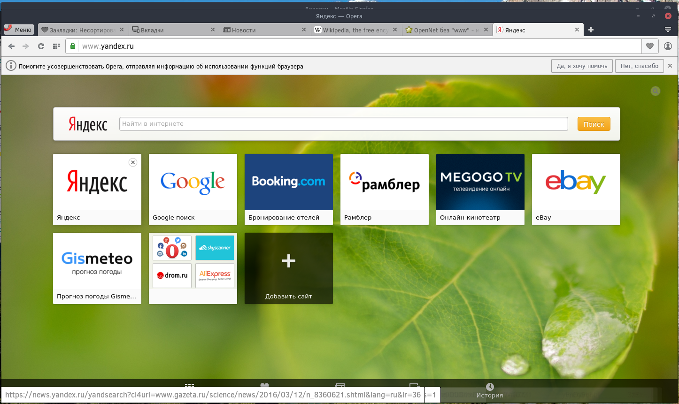This screenshot has width=679, height=404.
Task: Open the История clock icon
Action: point(490,387)
